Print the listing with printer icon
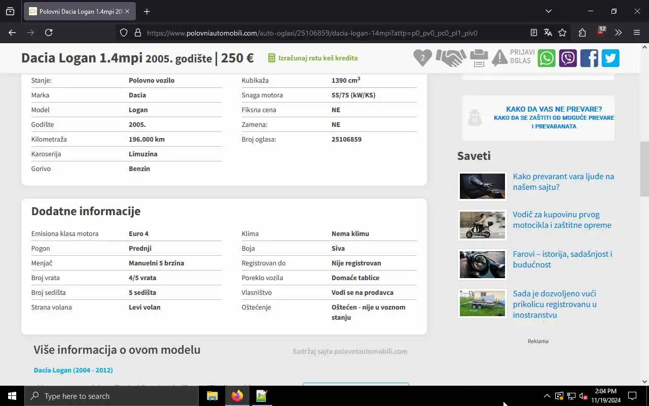This screenshot has width=649, height=406. point(479,58)
